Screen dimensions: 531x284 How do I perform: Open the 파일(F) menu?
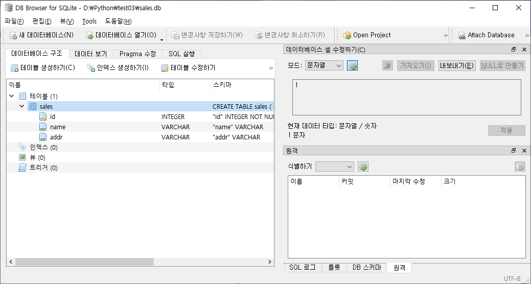click(14, 21)
